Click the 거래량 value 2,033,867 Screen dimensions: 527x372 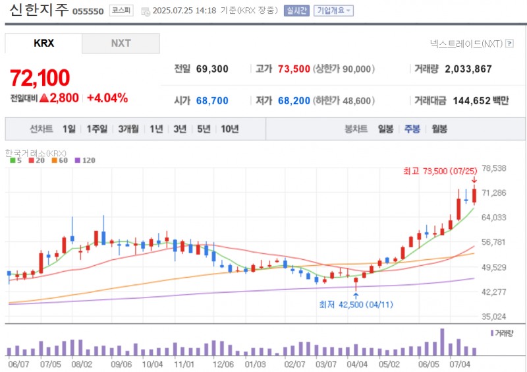(x=468, y=69)
